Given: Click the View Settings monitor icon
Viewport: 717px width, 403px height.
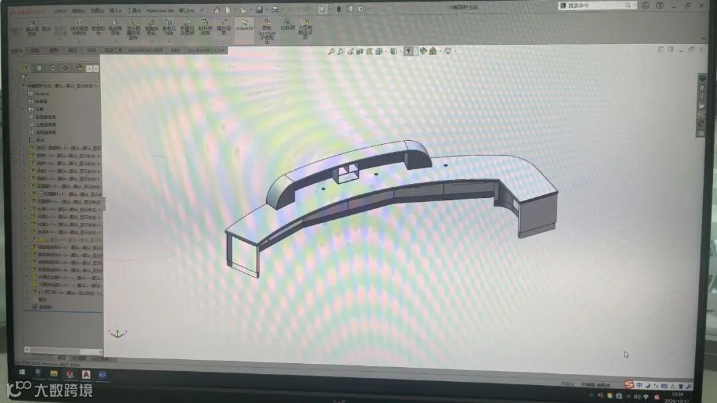Looking at the screenshot, I should 447,51.
